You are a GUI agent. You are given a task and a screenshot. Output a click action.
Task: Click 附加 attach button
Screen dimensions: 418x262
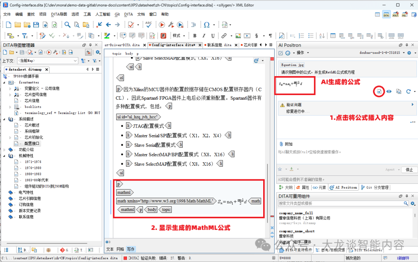click(286, 144)
